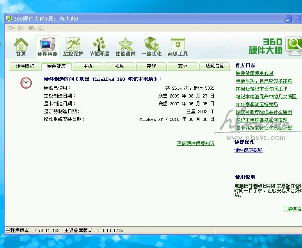Open the 鼠标灵敏度降低是什么原因 link
The height and width of the screenshot is (248, 302).
click(x=264, y=112)
